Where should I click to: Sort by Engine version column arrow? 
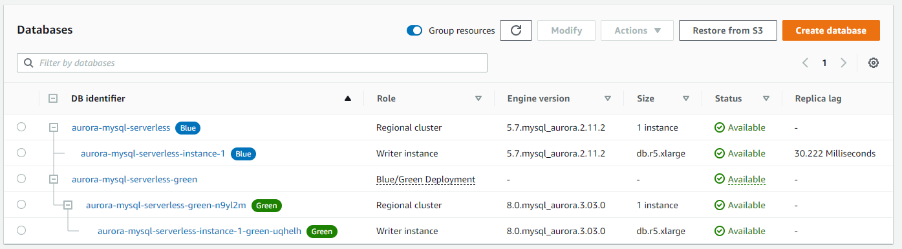608,98
